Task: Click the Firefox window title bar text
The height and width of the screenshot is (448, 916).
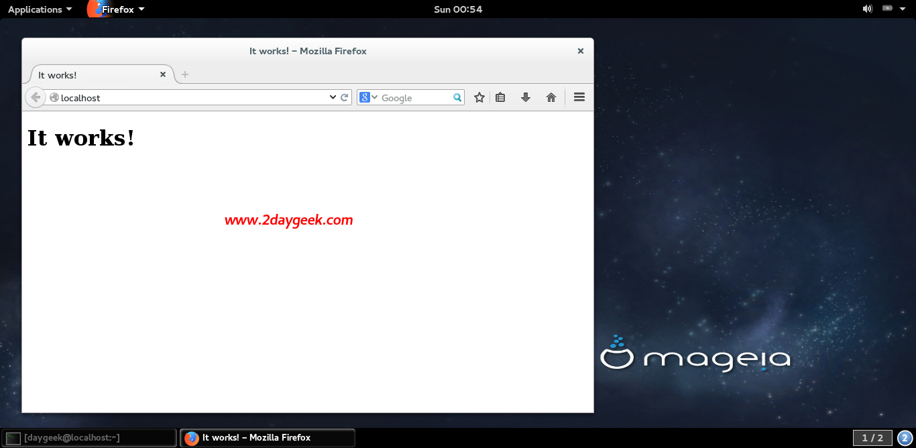Action: click(308, 51)
